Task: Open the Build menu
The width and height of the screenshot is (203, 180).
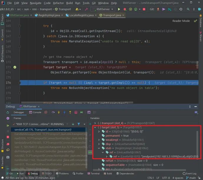Action: 69,3
